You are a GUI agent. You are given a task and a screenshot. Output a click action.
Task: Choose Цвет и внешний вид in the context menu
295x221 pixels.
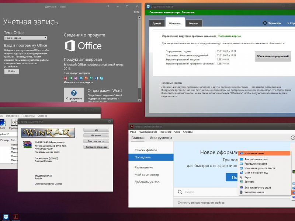click(x=264, y=173)
